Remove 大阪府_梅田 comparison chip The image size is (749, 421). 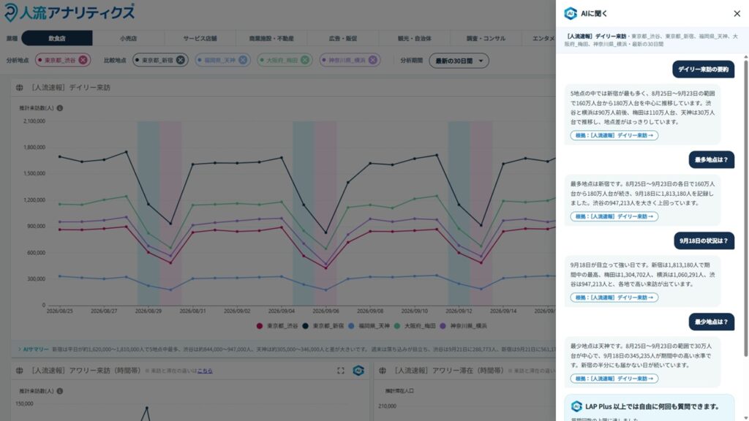(305, 60)
